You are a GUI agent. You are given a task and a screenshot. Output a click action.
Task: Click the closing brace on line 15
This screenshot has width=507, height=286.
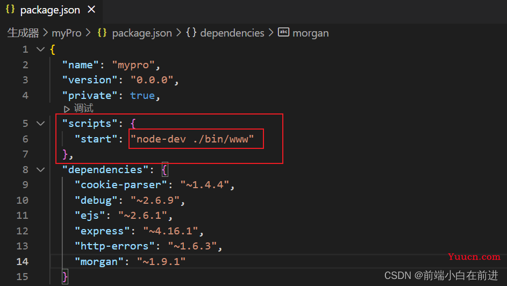pyautogui.click(x=65, y=277)
